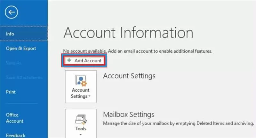Click the Tools mailbox cleanup icon
Viewport: 256px width, 138px height.
point(81,120)
